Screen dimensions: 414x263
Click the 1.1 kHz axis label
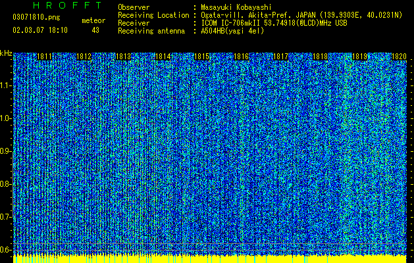tap(6, 85)
